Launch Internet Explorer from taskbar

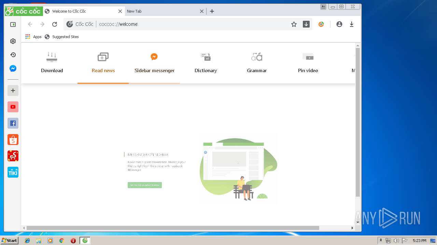coord(27,241)
